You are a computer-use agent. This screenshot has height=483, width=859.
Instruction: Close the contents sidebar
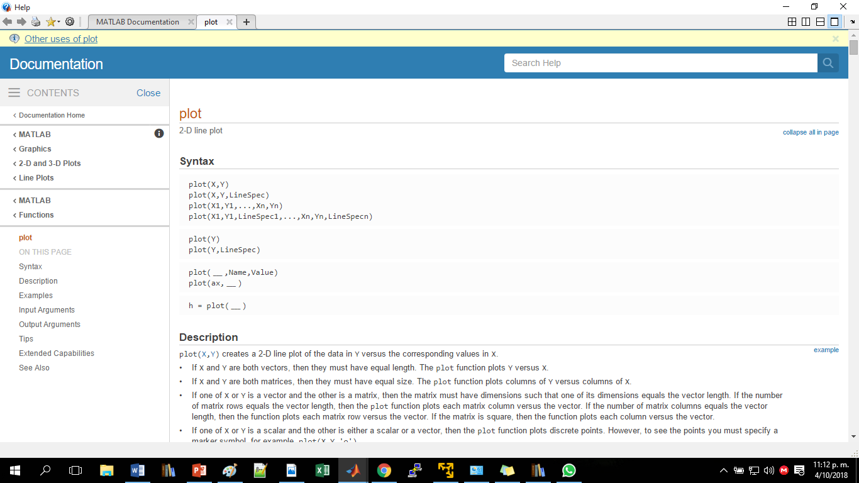tap(148, 93)
